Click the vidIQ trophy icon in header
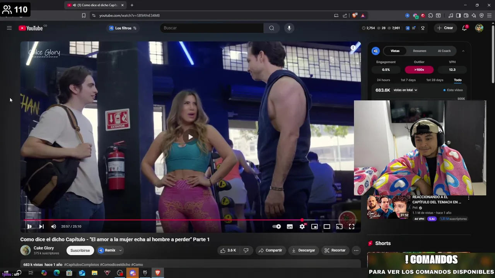495x278 pixels. (423, 28)
